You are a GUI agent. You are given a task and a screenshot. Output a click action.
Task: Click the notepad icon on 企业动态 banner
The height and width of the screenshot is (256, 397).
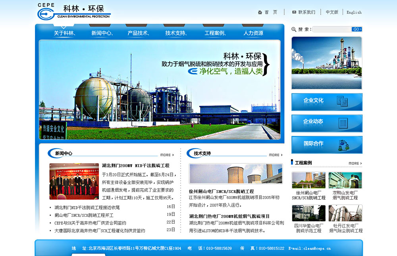[342, 123]
